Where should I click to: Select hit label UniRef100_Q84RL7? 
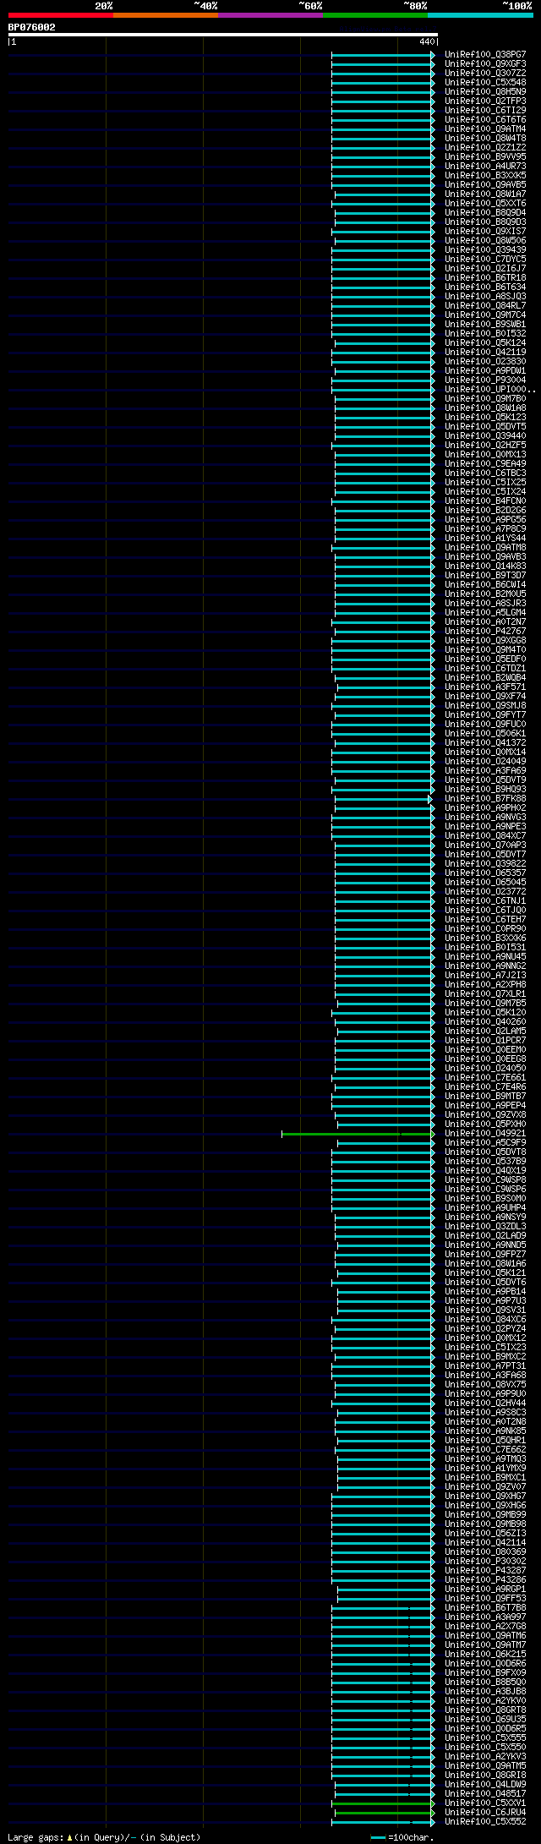click(485, 305)
